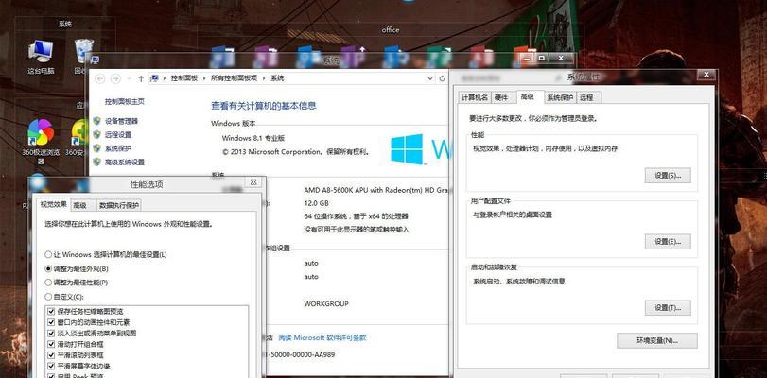Go to 控制面板主页 link

[x=124, y=102]
